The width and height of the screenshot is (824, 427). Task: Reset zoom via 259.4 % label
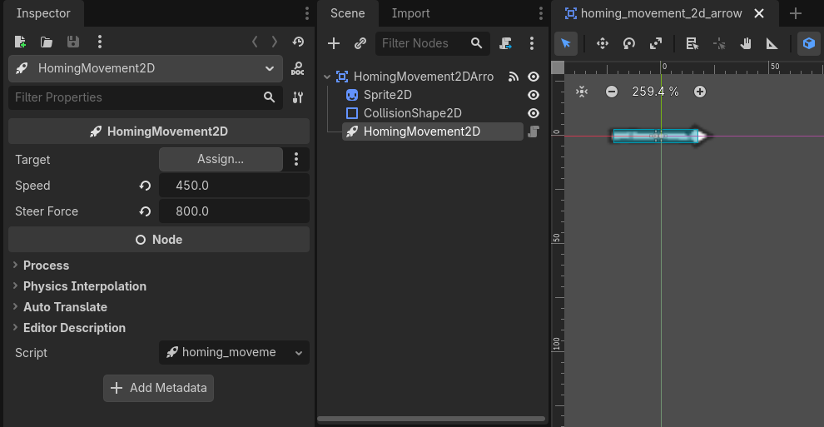(655, 92)
